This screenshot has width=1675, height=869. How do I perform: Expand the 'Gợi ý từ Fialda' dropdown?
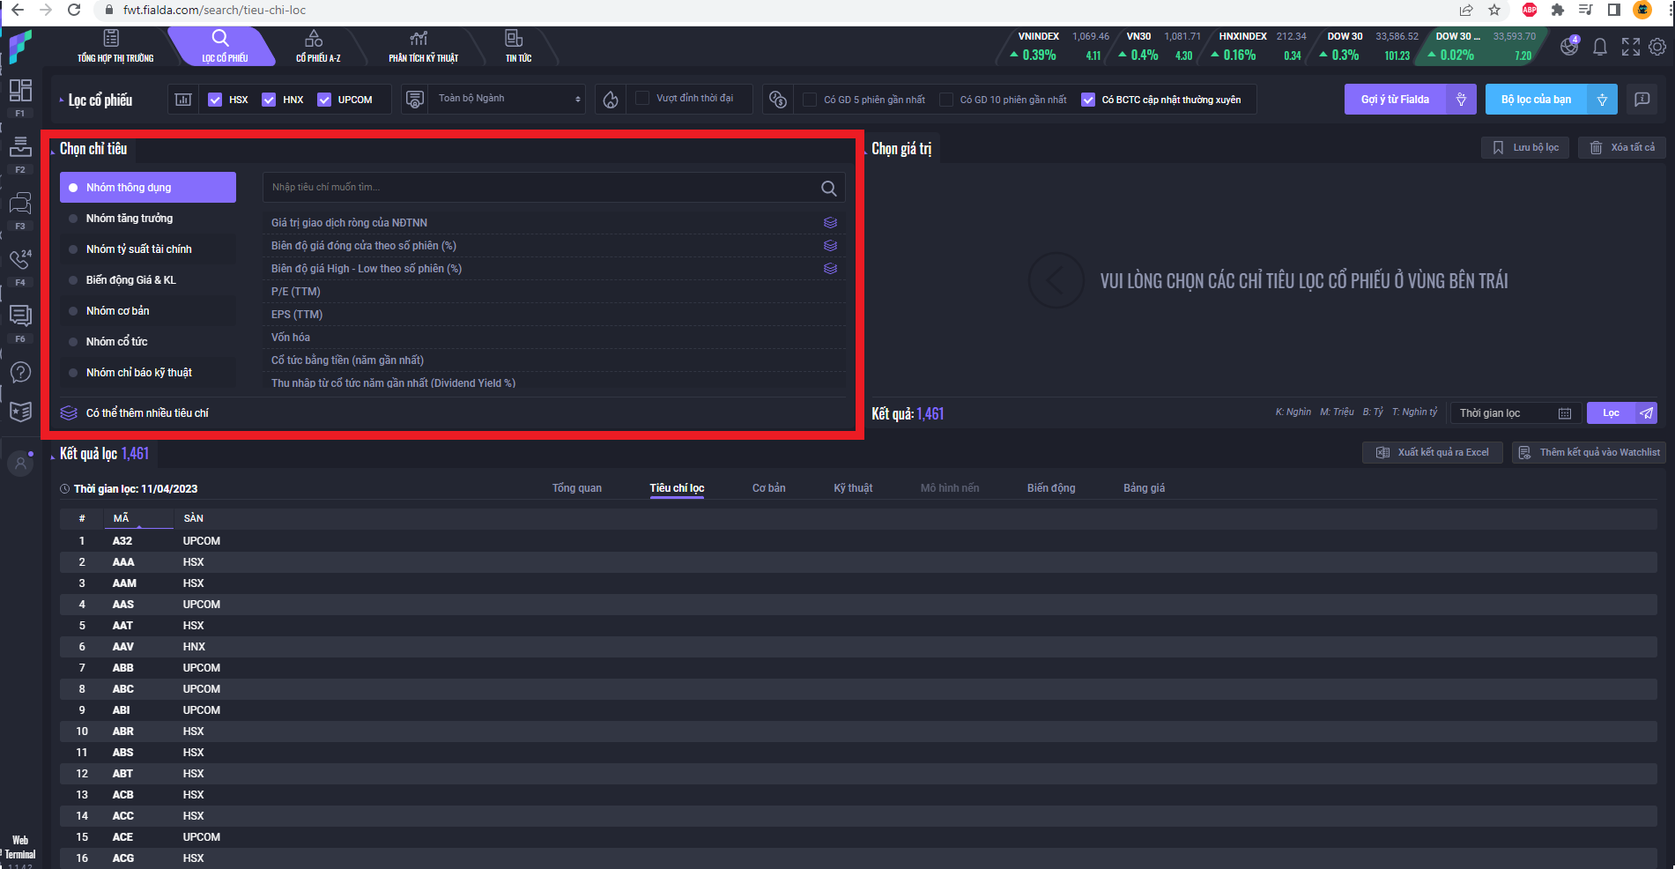point(1461,100)
